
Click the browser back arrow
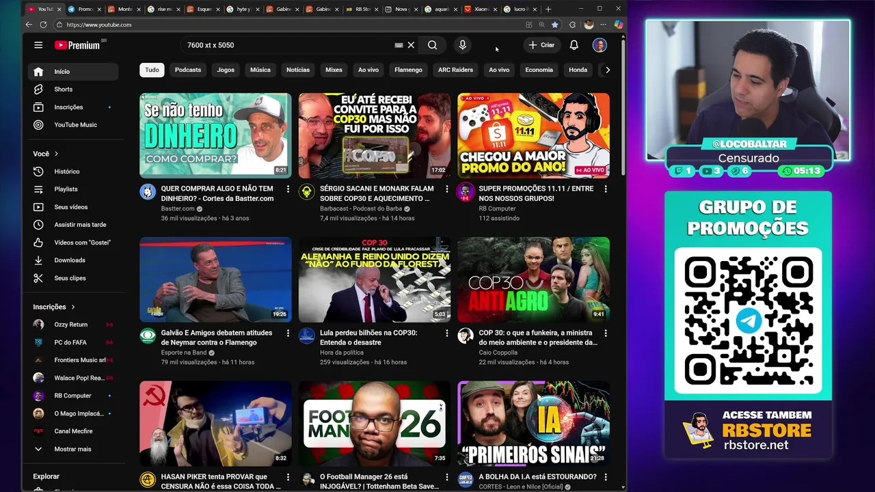pyautogui.click(x=29, y=25)
